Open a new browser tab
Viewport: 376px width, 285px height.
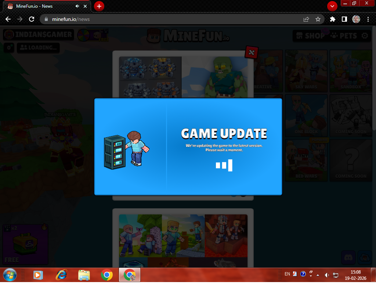(99, 6)
